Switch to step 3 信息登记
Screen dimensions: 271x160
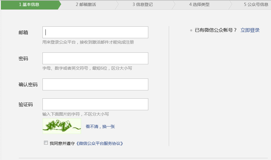tap(143, 4)
